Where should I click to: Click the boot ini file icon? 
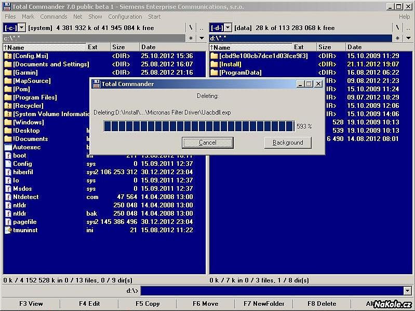point(8,155)
